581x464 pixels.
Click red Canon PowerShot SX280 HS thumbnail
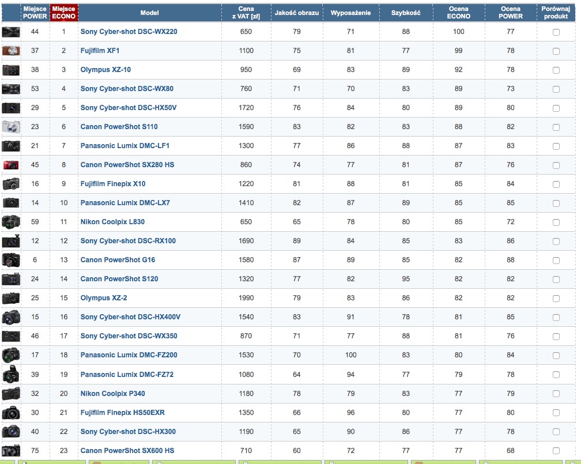tap(11, 165)
